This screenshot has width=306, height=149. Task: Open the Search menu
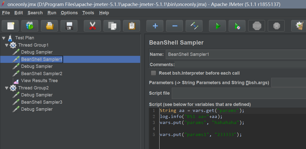coord(35,13)
